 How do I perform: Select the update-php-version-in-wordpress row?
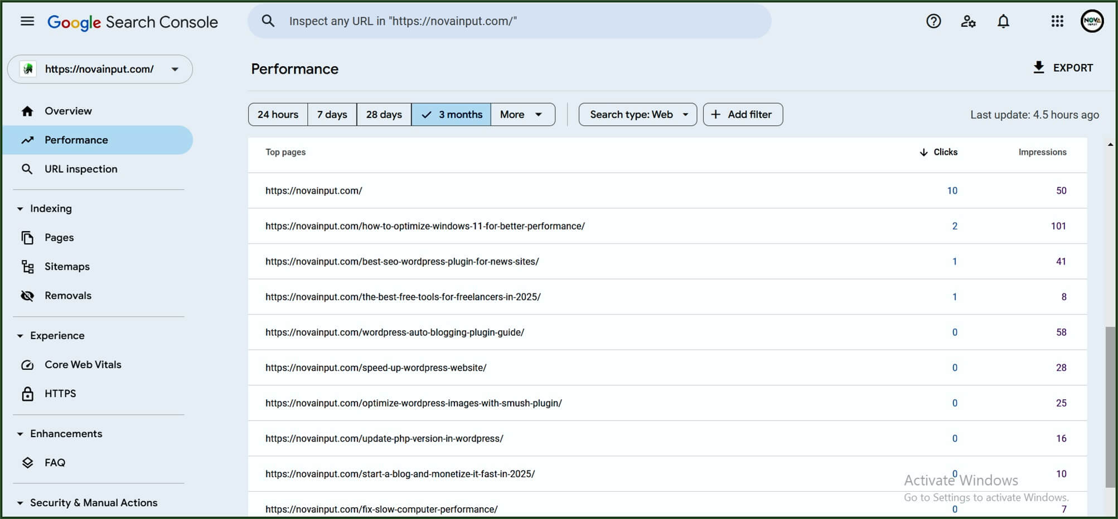click(667, 438)
